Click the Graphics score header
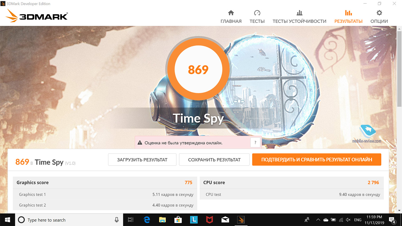The width and height of the screenshot is (402, 226). click(32, 182)
